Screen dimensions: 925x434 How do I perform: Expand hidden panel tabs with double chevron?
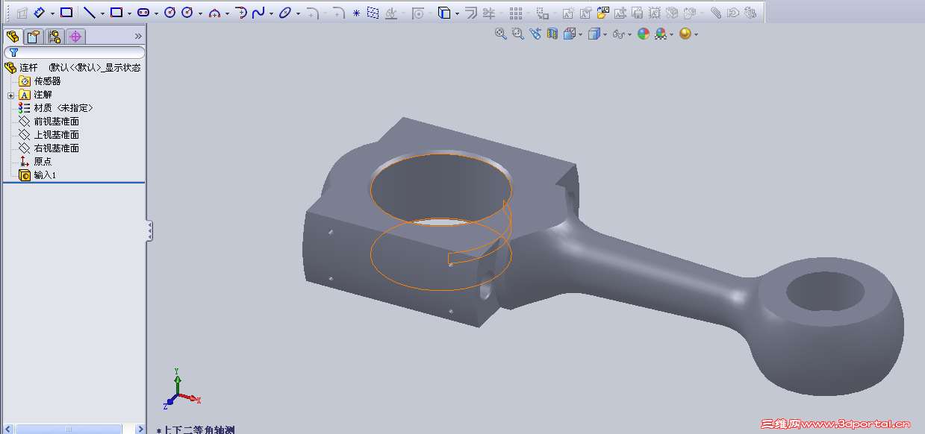[x=138, y=36]
